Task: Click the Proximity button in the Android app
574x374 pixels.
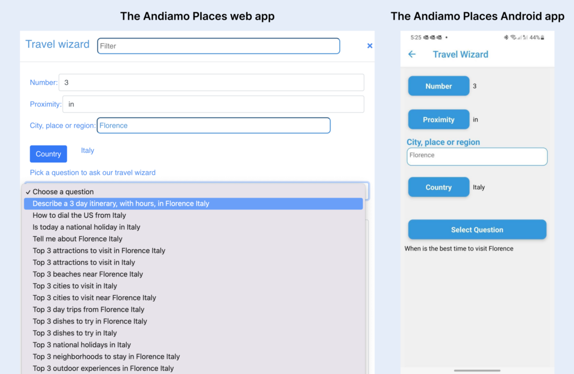Action: click(438, 119)
